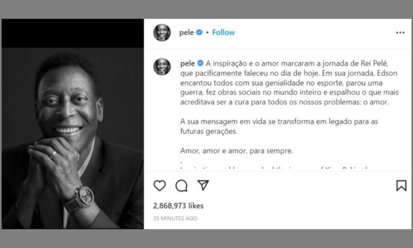
Task: Open pele username in post header
Action: pyautogui.click(x=186, y=33)
